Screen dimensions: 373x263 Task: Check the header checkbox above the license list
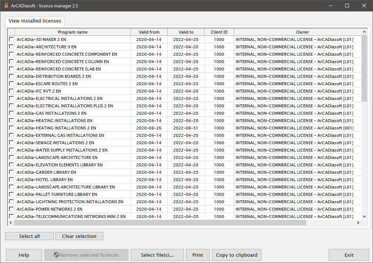click(11, 32)
